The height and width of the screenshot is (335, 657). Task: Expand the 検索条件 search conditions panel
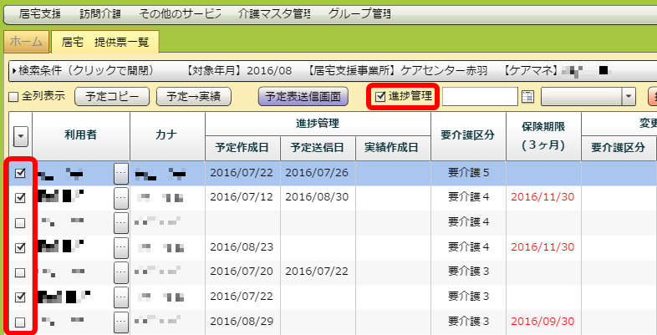point(15,69)
